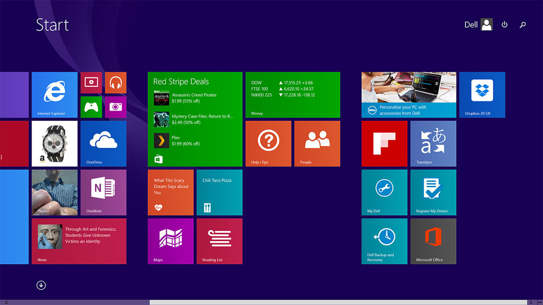The image size is (543, 305).
Task: Select the Mystery Case Files deal
Action: pyautogui.click(x=193, y=119)
